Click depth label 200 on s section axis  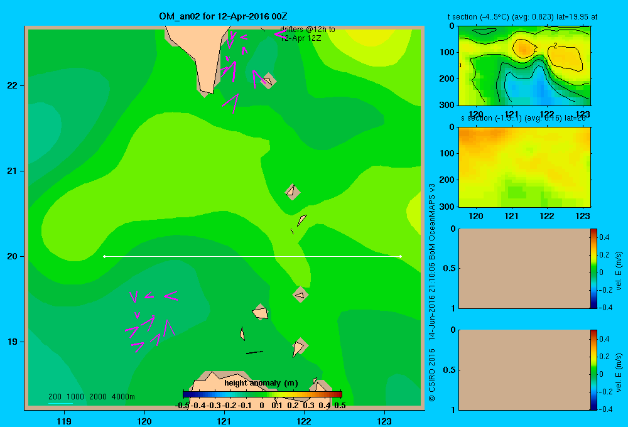pyautogui.click(x=447, y=180)
